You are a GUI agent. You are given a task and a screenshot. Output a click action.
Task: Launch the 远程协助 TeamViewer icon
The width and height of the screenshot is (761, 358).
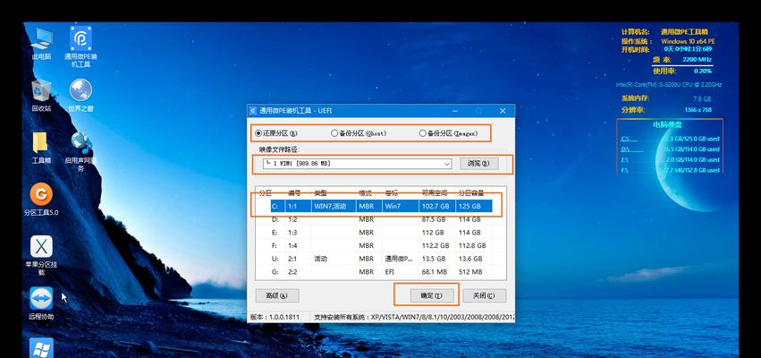41,303
